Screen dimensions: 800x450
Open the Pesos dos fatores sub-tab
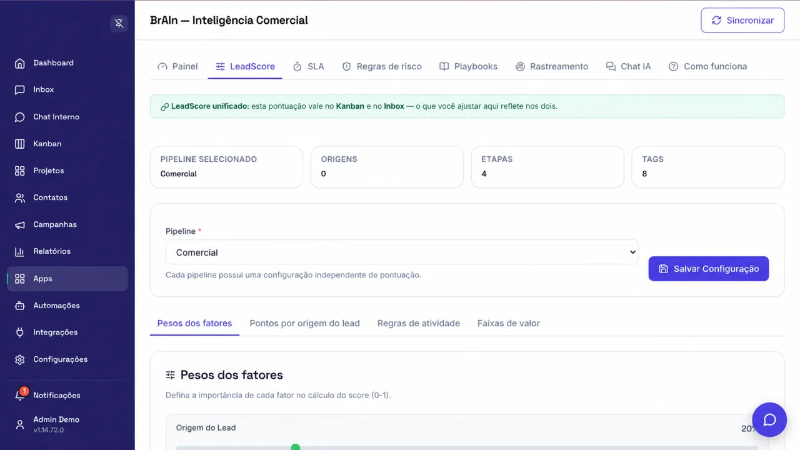[x=194, y=323]
